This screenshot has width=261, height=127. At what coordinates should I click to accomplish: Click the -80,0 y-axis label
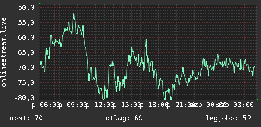pos(24,98)
